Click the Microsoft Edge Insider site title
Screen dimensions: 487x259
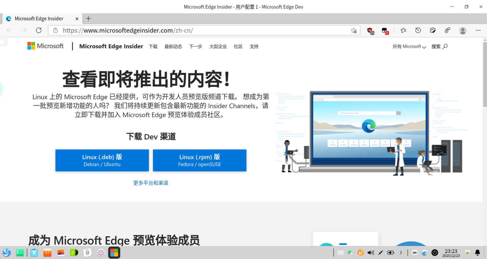click(x=111, y=46)
